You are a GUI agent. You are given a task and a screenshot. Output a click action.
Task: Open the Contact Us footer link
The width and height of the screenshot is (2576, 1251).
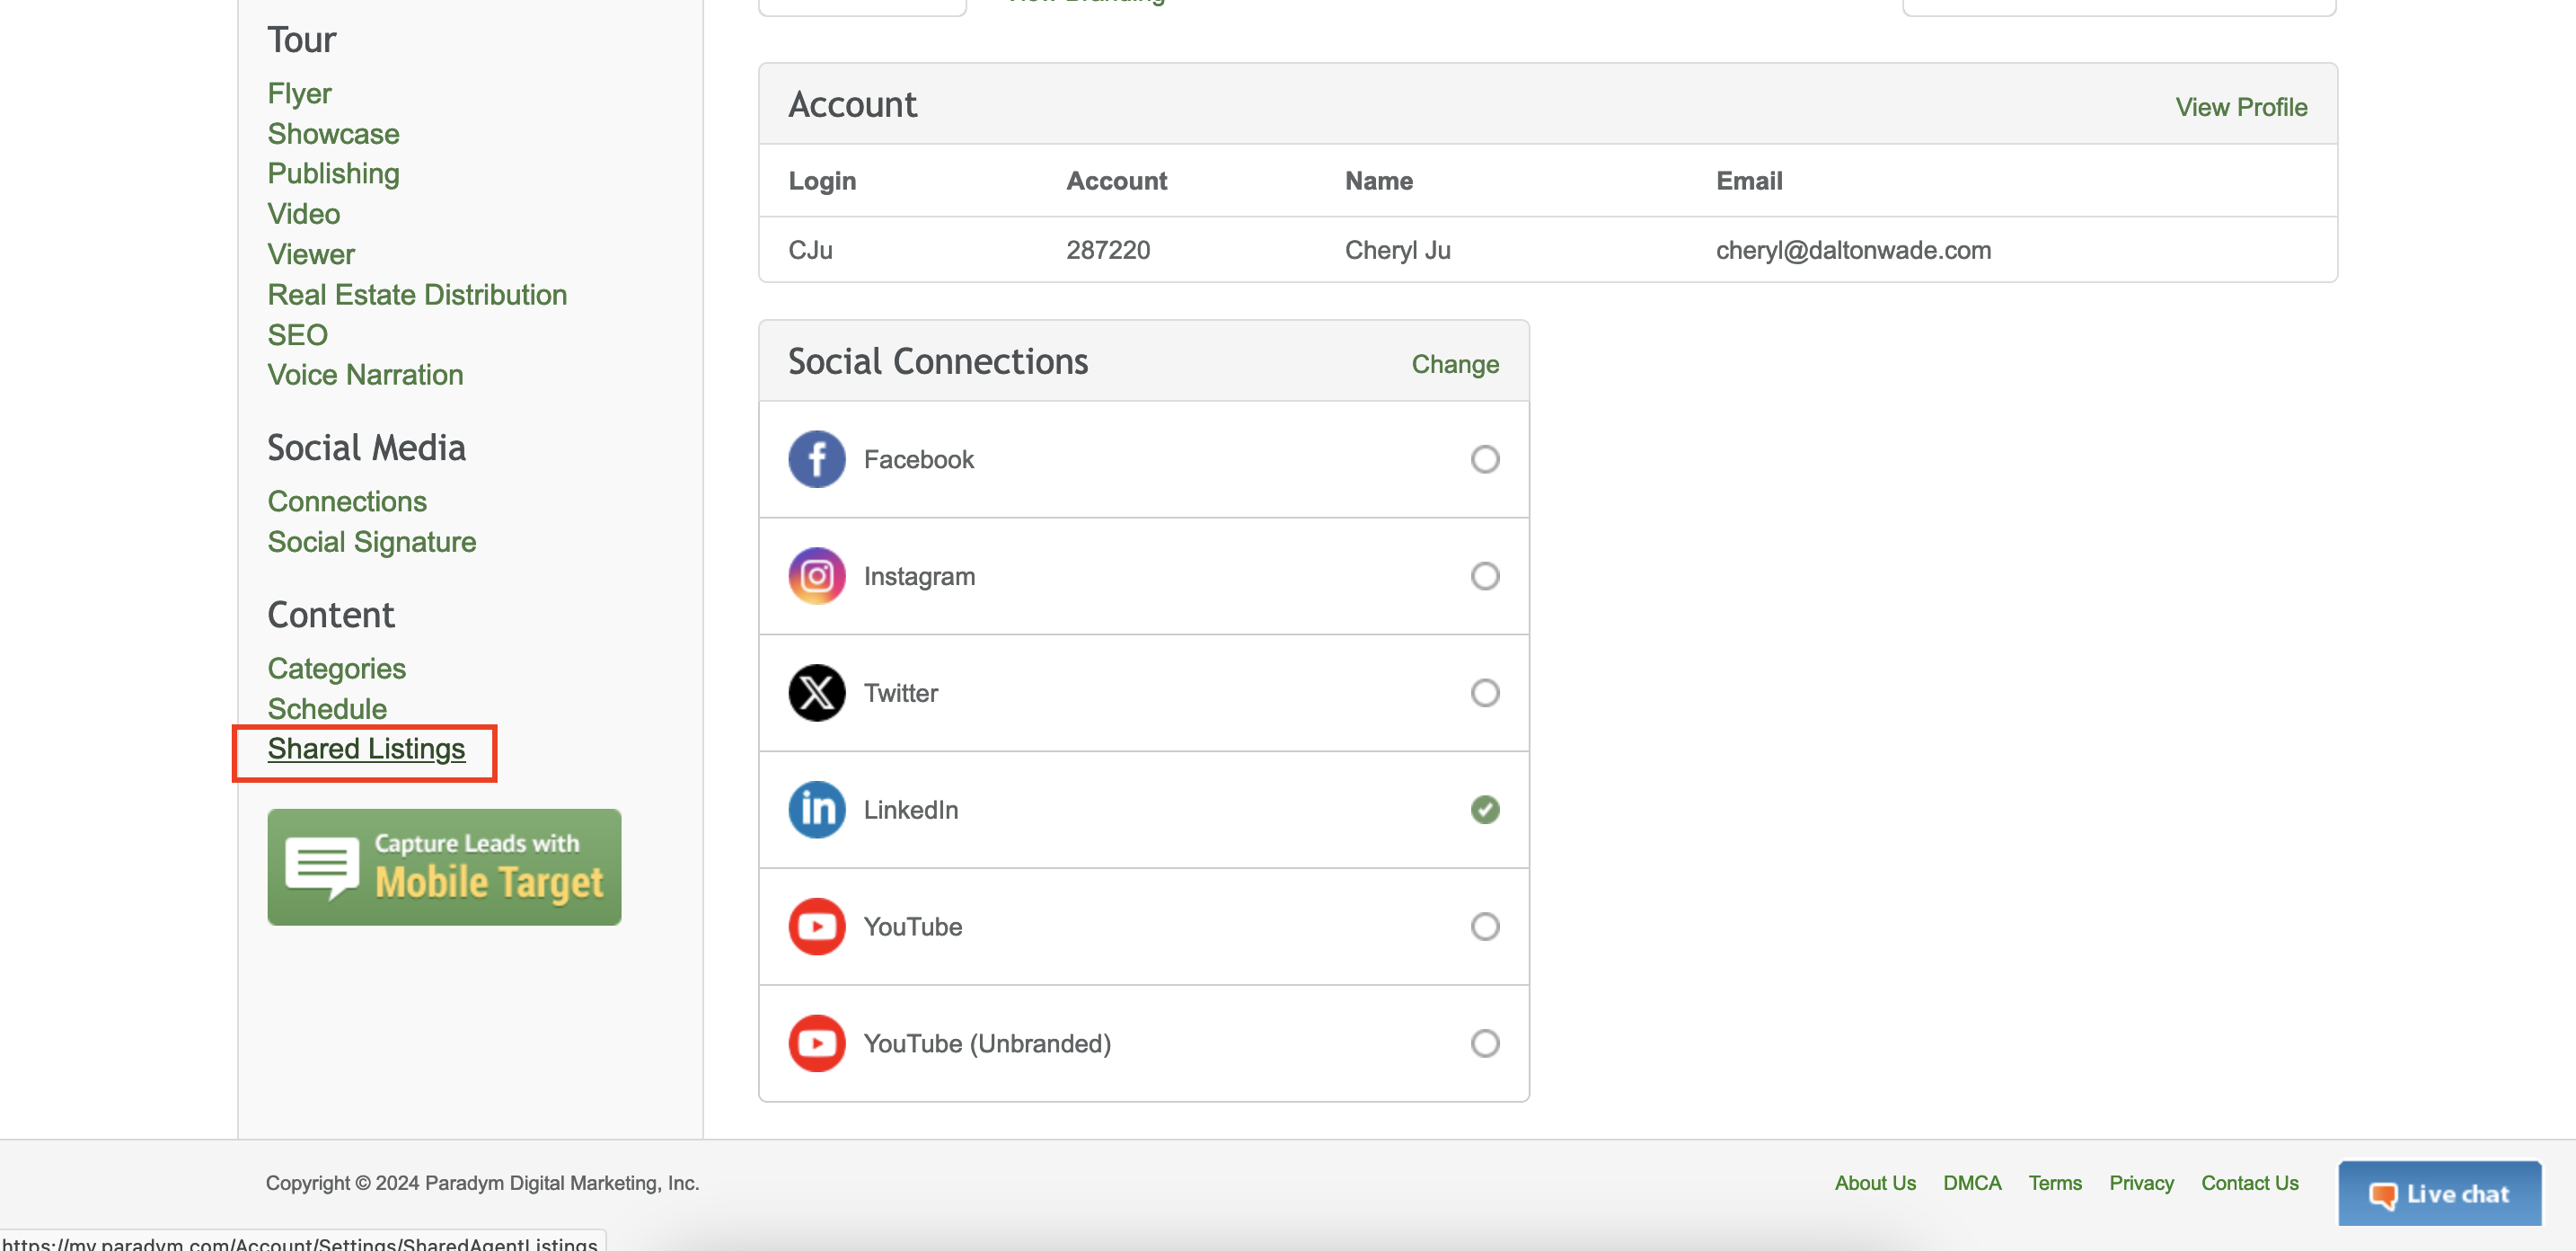(2249, 1183)
